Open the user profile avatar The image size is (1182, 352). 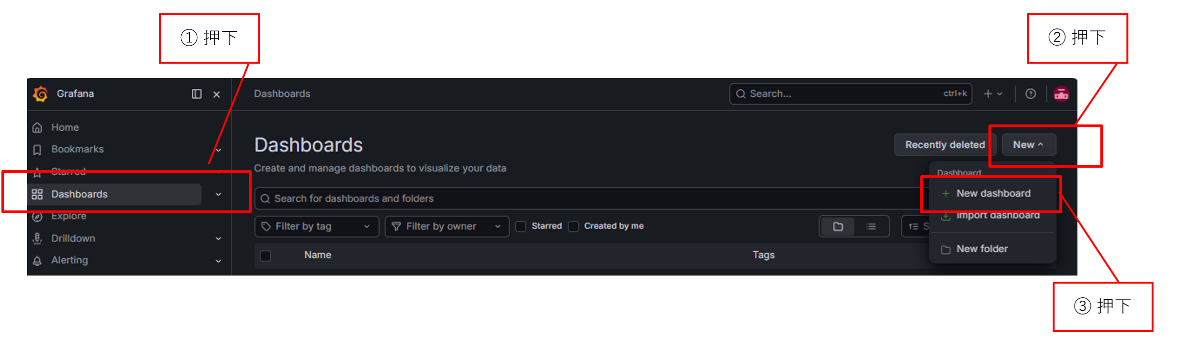point(1061,94)
